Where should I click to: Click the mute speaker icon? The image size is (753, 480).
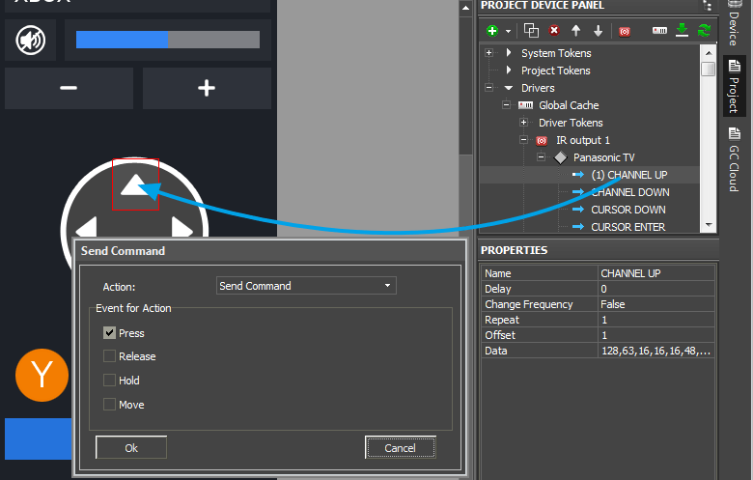[x=30, y=40]
